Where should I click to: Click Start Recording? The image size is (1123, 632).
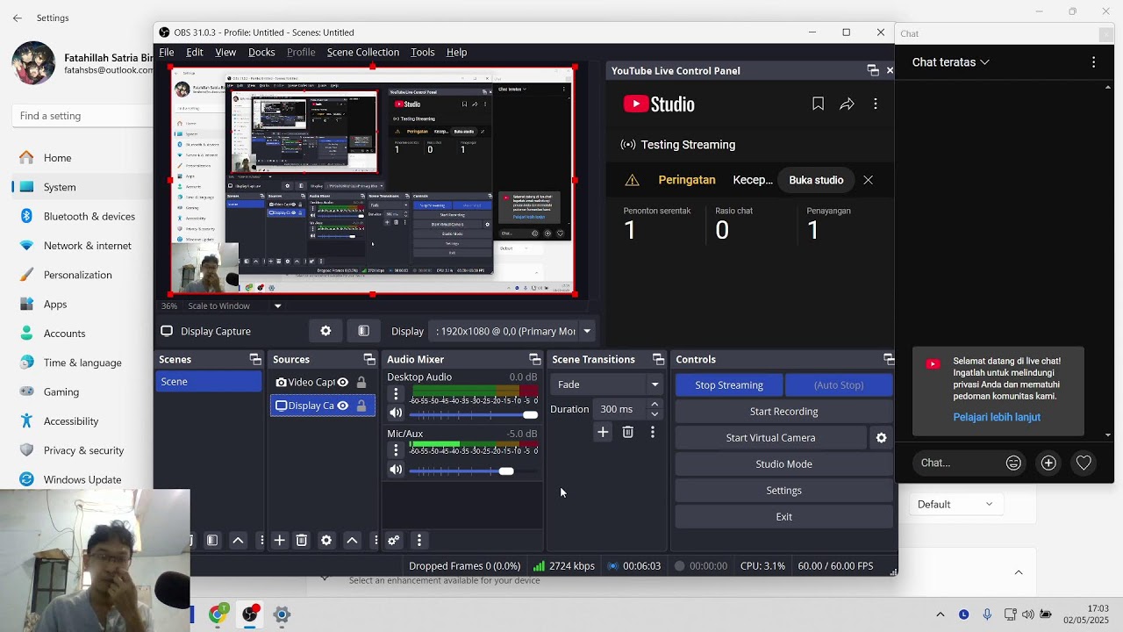[783, 412]
